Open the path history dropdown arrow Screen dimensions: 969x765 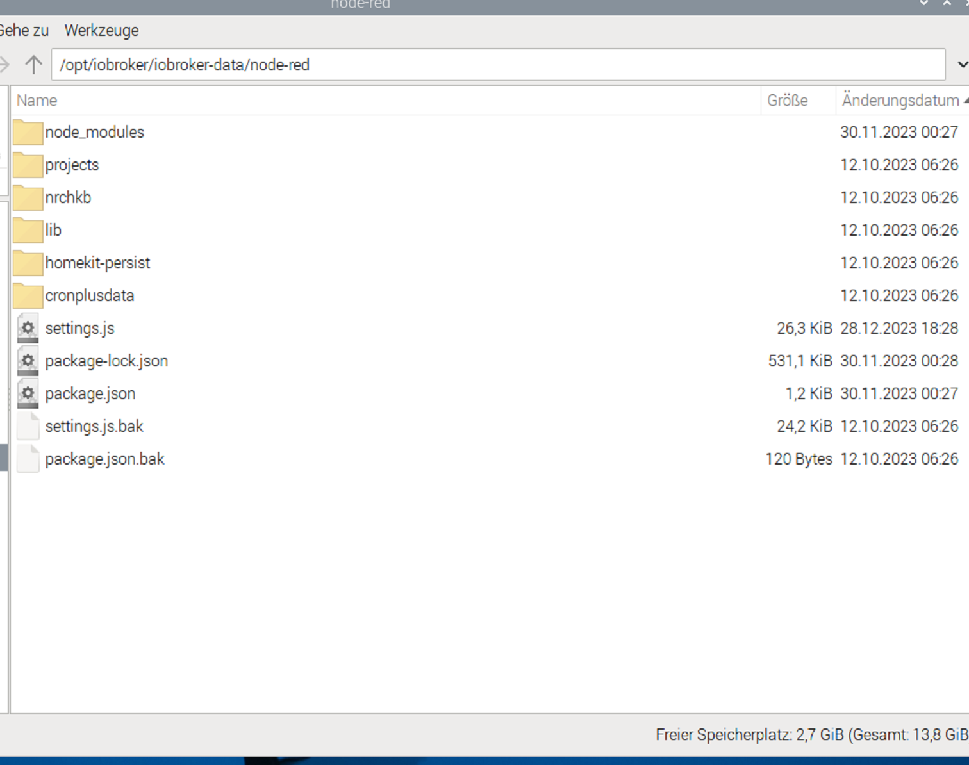click(x=962, y=65)
